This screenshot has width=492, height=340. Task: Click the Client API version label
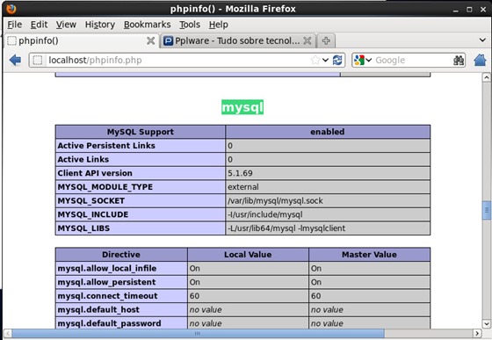click(95, 173)
